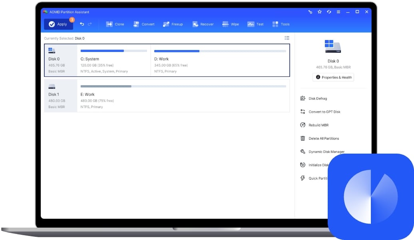This screenshot has width=414, height=240.
Task: Click the favorites star icon in title bar
Action: 319,12
